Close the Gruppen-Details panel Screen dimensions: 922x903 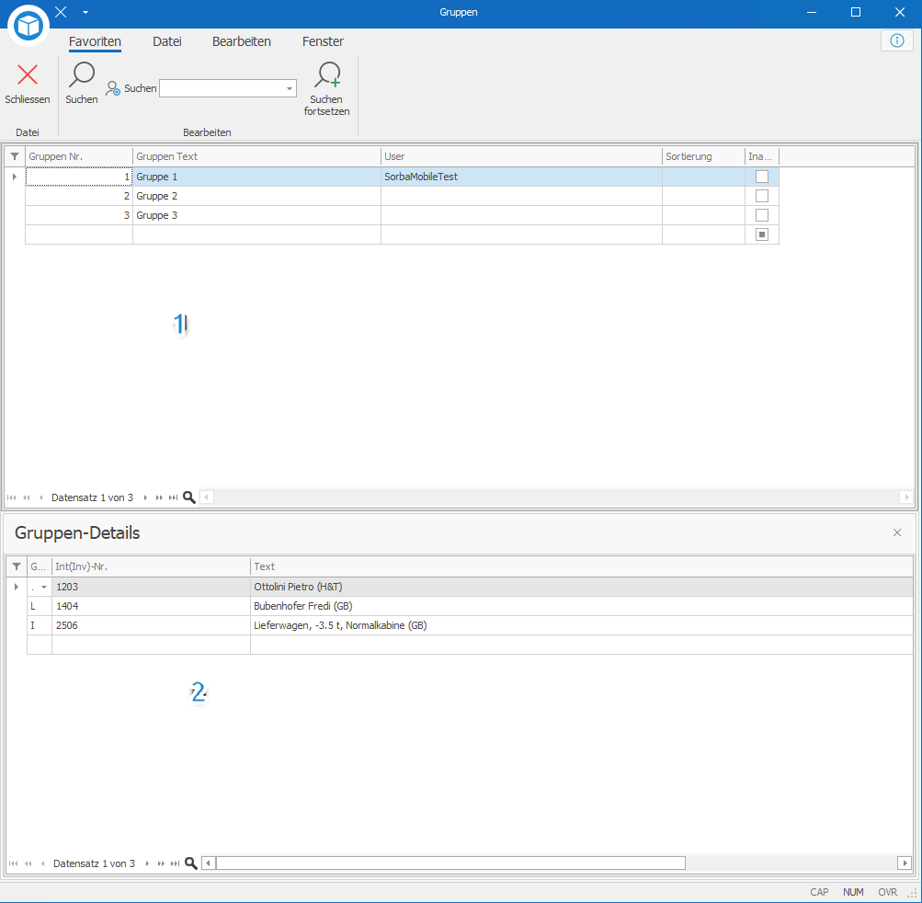(x=896, y=532)
